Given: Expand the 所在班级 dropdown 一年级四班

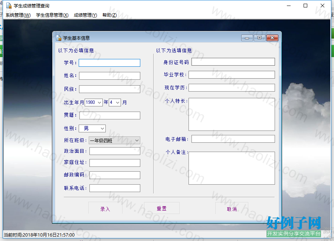Looking at the screenshot, I should (114, 140).
